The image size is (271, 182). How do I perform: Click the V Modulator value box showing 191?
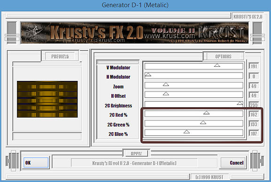tap(254, 66)
